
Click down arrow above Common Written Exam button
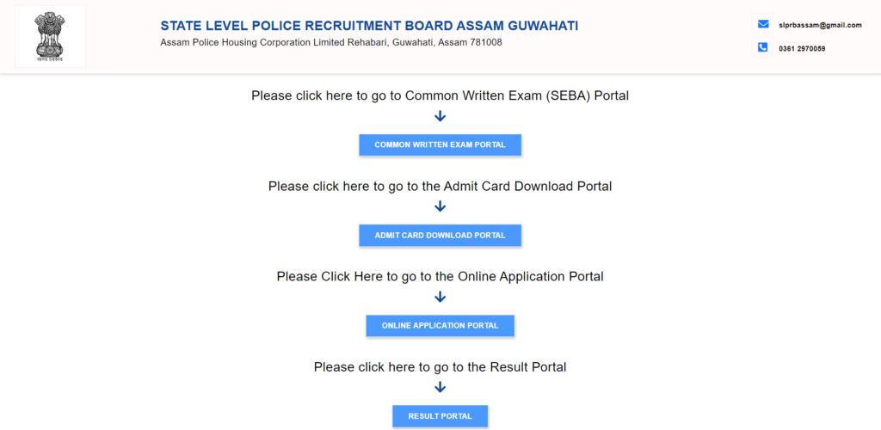point(440,116)
